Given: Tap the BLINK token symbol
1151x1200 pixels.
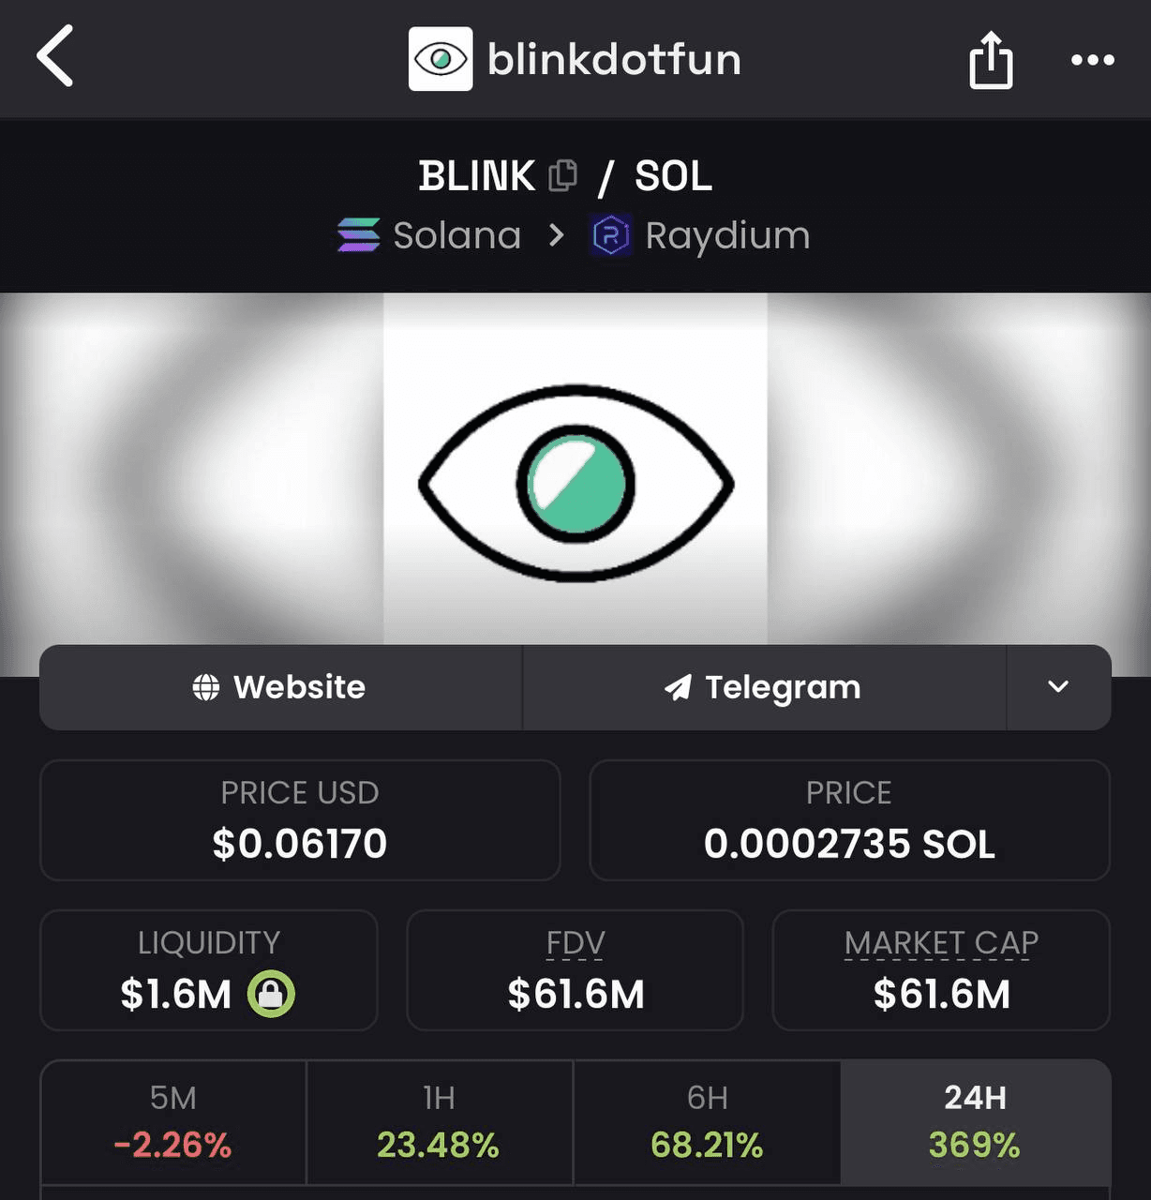Looking at the screenshot, I should point(476,176).
